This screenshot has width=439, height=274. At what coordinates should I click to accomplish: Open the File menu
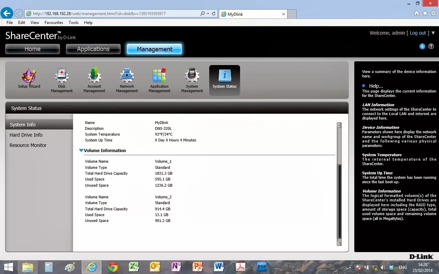click(x=10, y=23)
